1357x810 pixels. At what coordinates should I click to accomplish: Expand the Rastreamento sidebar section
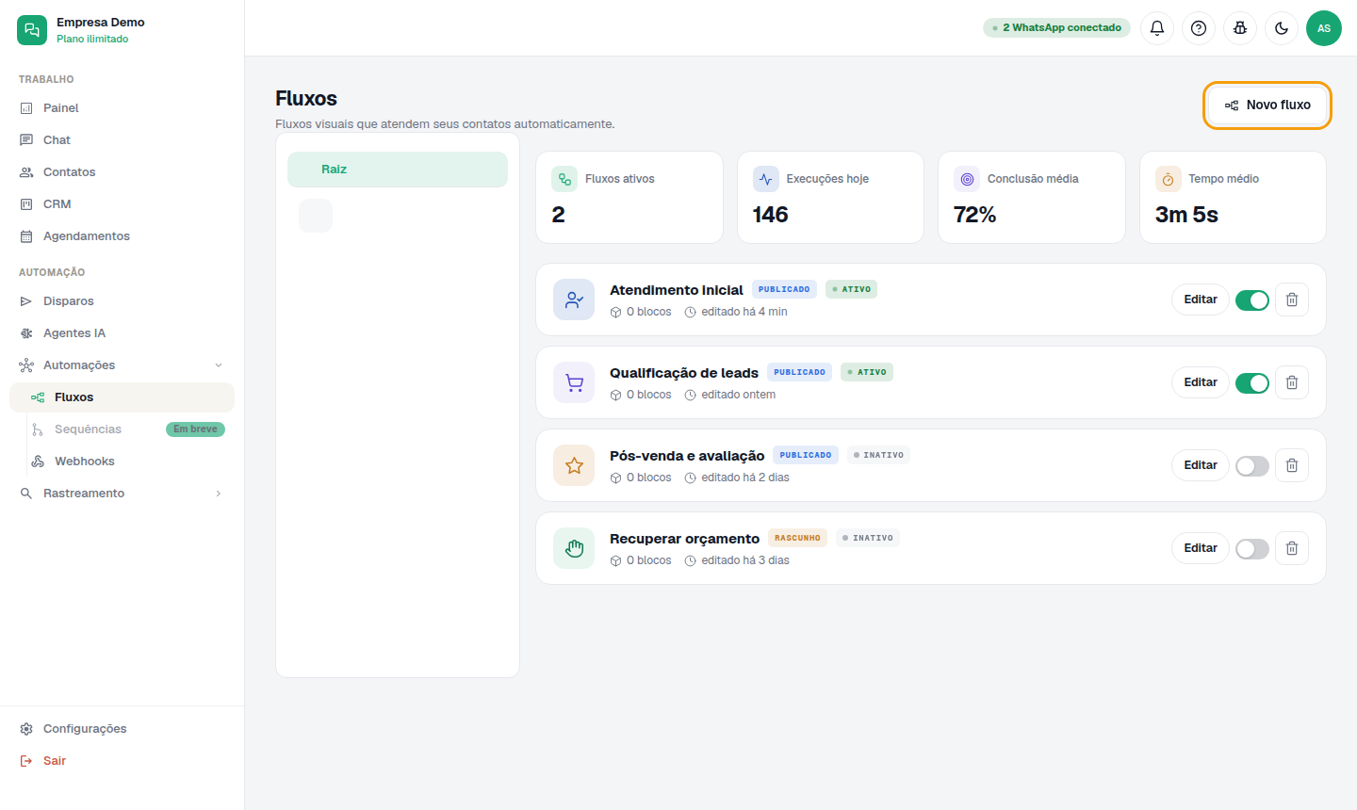pyautogui.click(x=123, y=494)
